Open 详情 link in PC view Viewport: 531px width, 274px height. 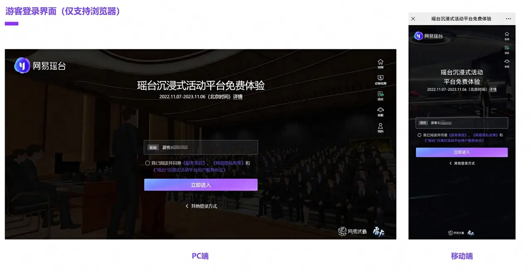pyautogui.click(x=238, y=97)
